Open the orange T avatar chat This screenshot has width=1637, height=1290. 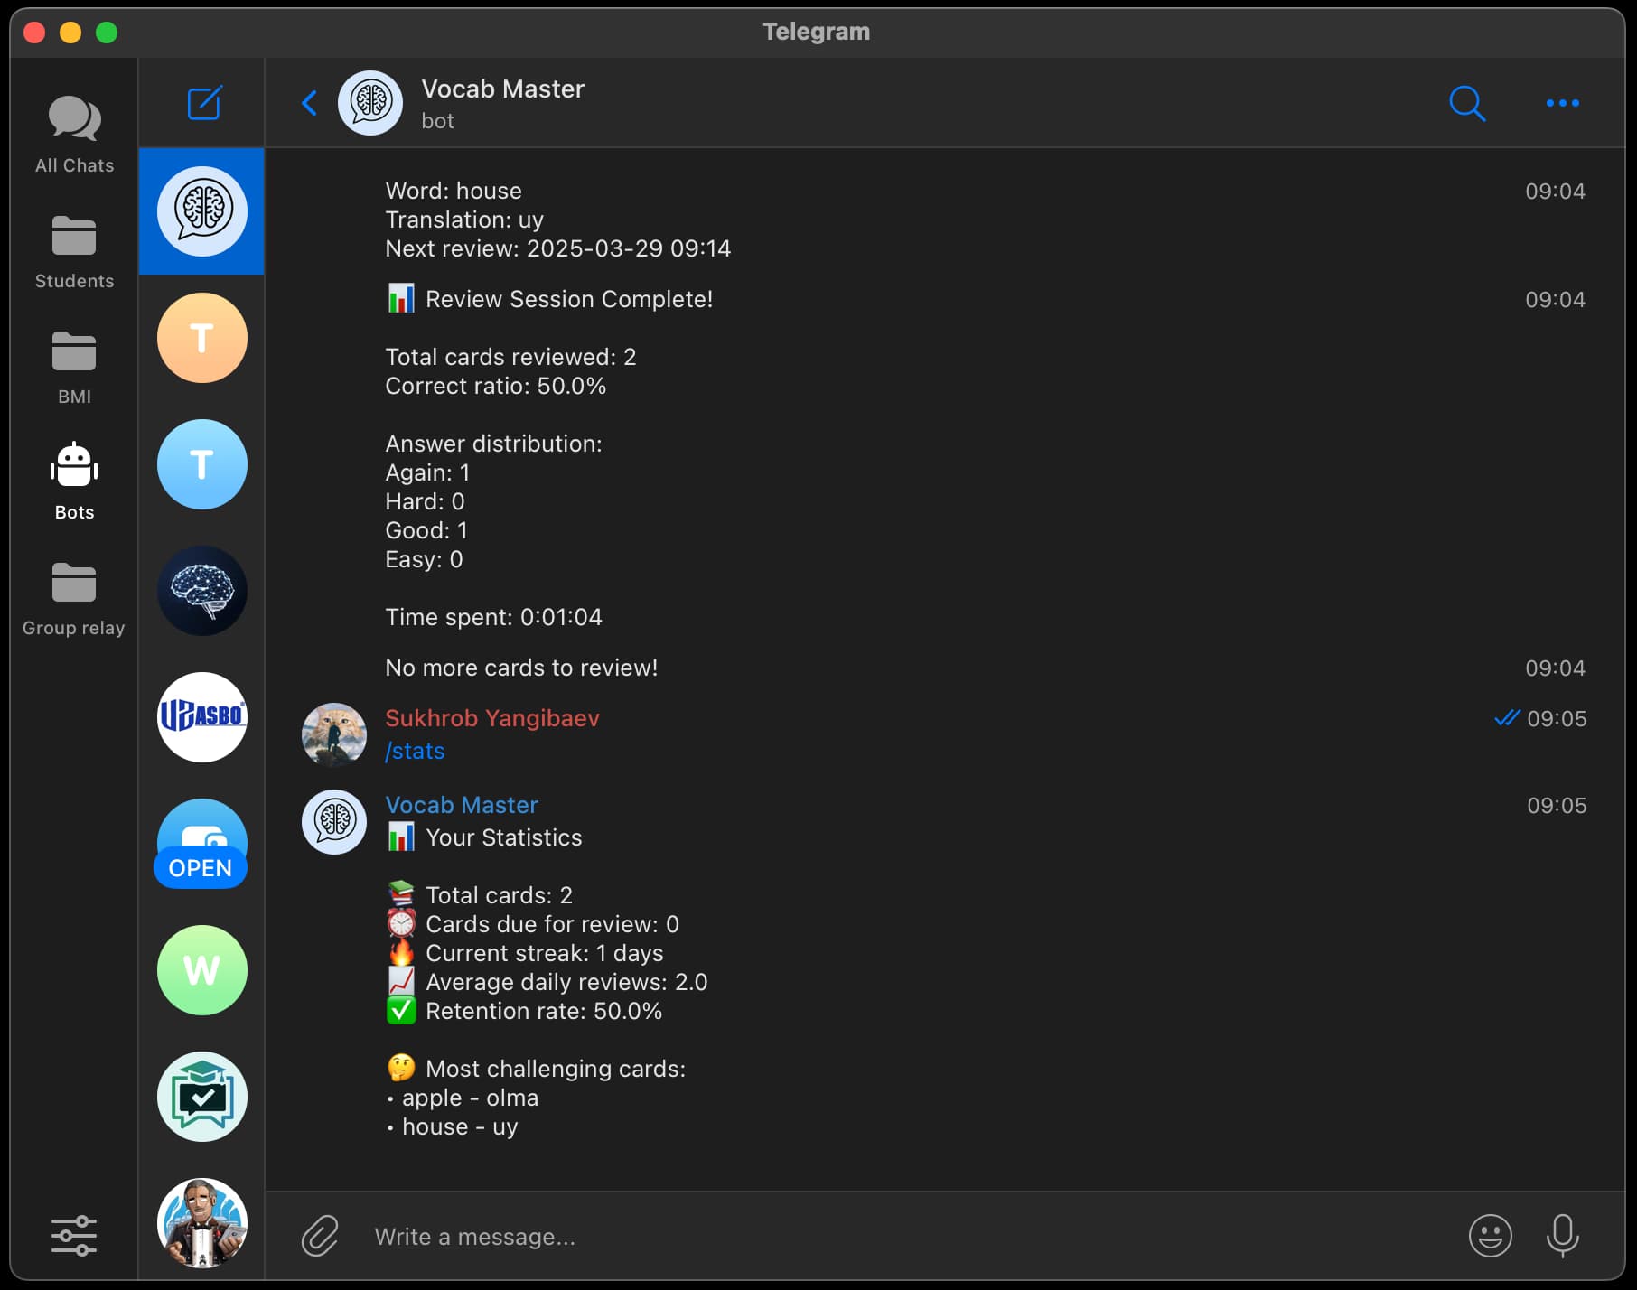pos(202,338)
